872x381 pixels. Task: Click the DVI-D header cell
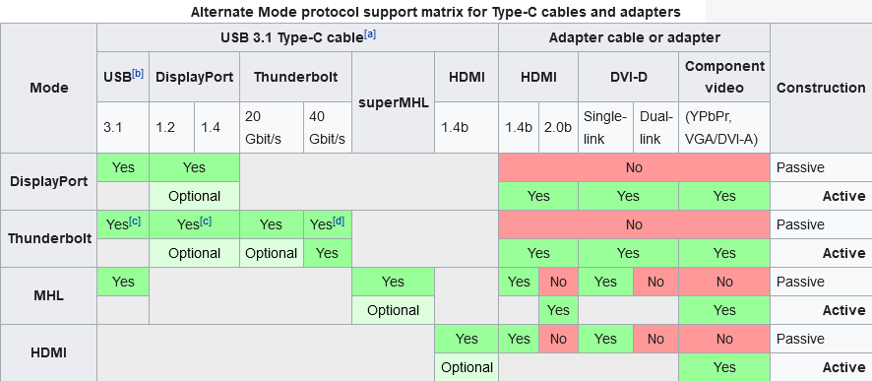coord(629,77)
